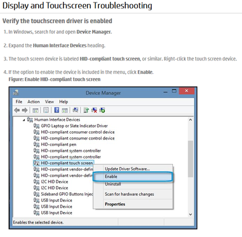Click the vertical scrollbar thumb in device list
The image size is (242, 237).
pyautogui.click(x=191, y=159)
